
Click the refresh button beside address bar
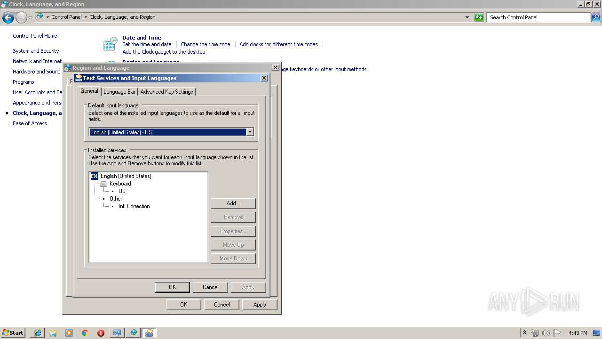pos(479,17)
